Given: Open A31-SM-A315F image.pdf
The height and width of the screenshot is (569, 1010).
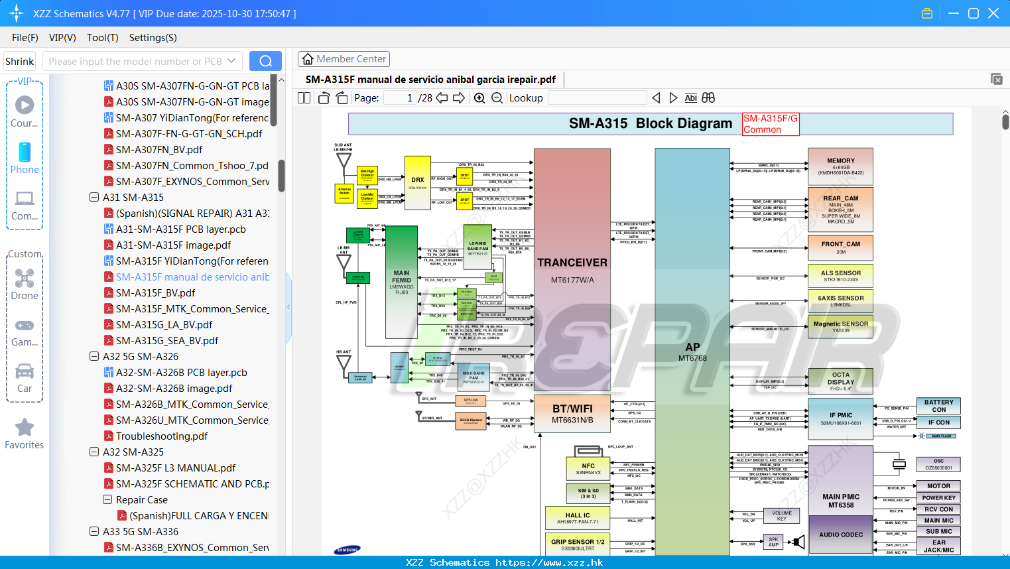Looking at the screenshot, I should point(173,245).
